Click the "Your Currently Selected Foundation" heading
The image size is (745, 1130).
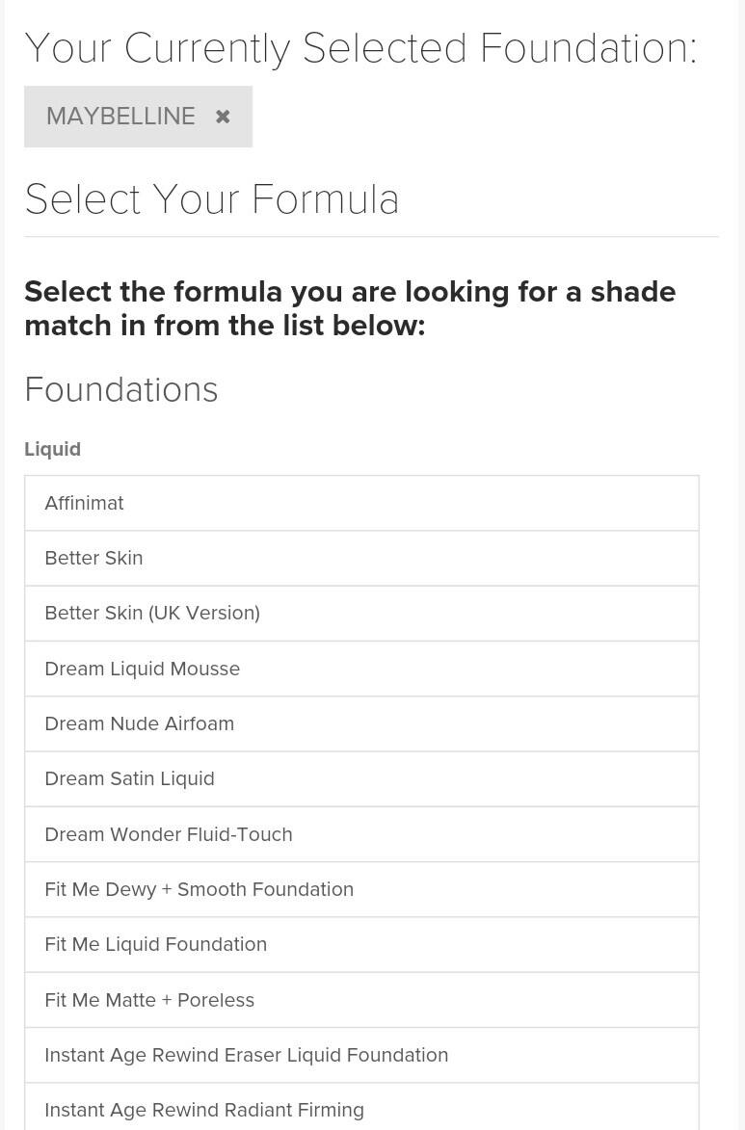[360, 48]
